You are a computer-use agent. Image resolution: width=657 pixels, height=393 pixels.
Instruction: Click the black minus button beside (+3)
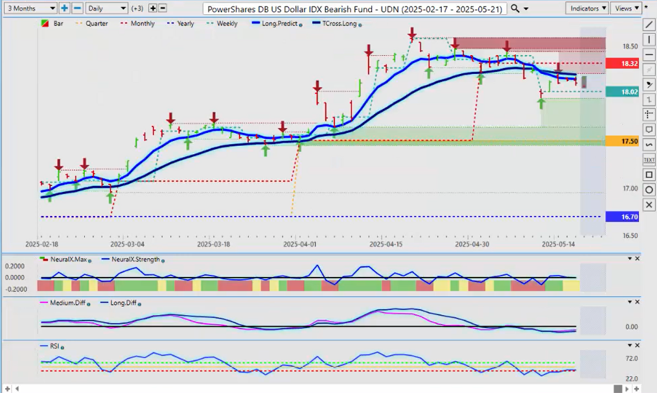(163, 8)
